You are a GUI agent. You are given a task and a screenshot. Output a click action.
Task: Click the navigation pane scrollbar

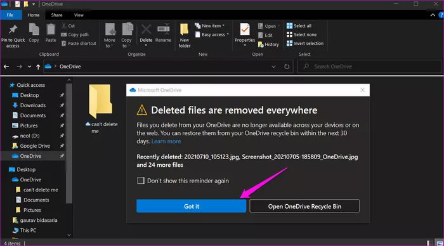69,143
